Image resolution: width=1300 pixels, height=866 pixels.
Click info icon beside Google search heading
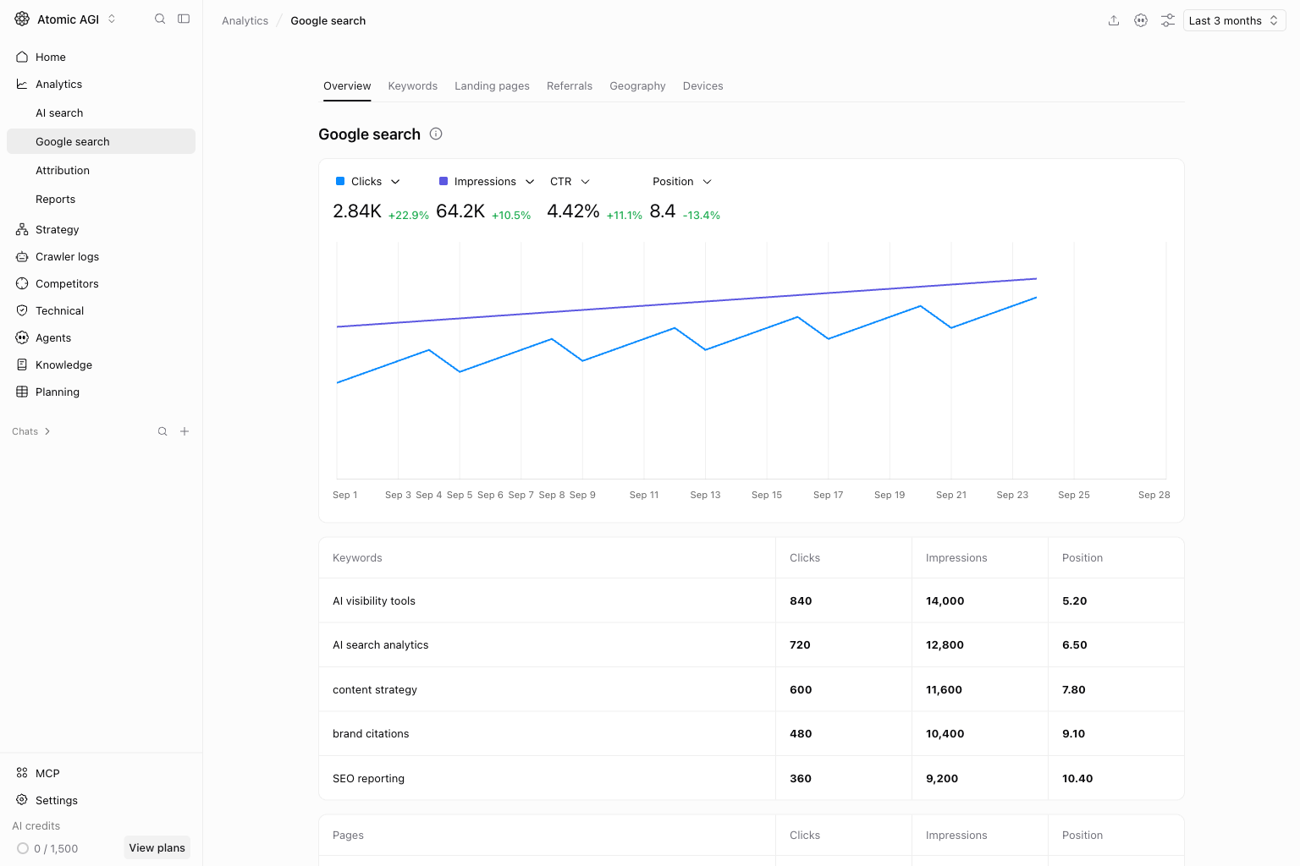click(436, 134)
